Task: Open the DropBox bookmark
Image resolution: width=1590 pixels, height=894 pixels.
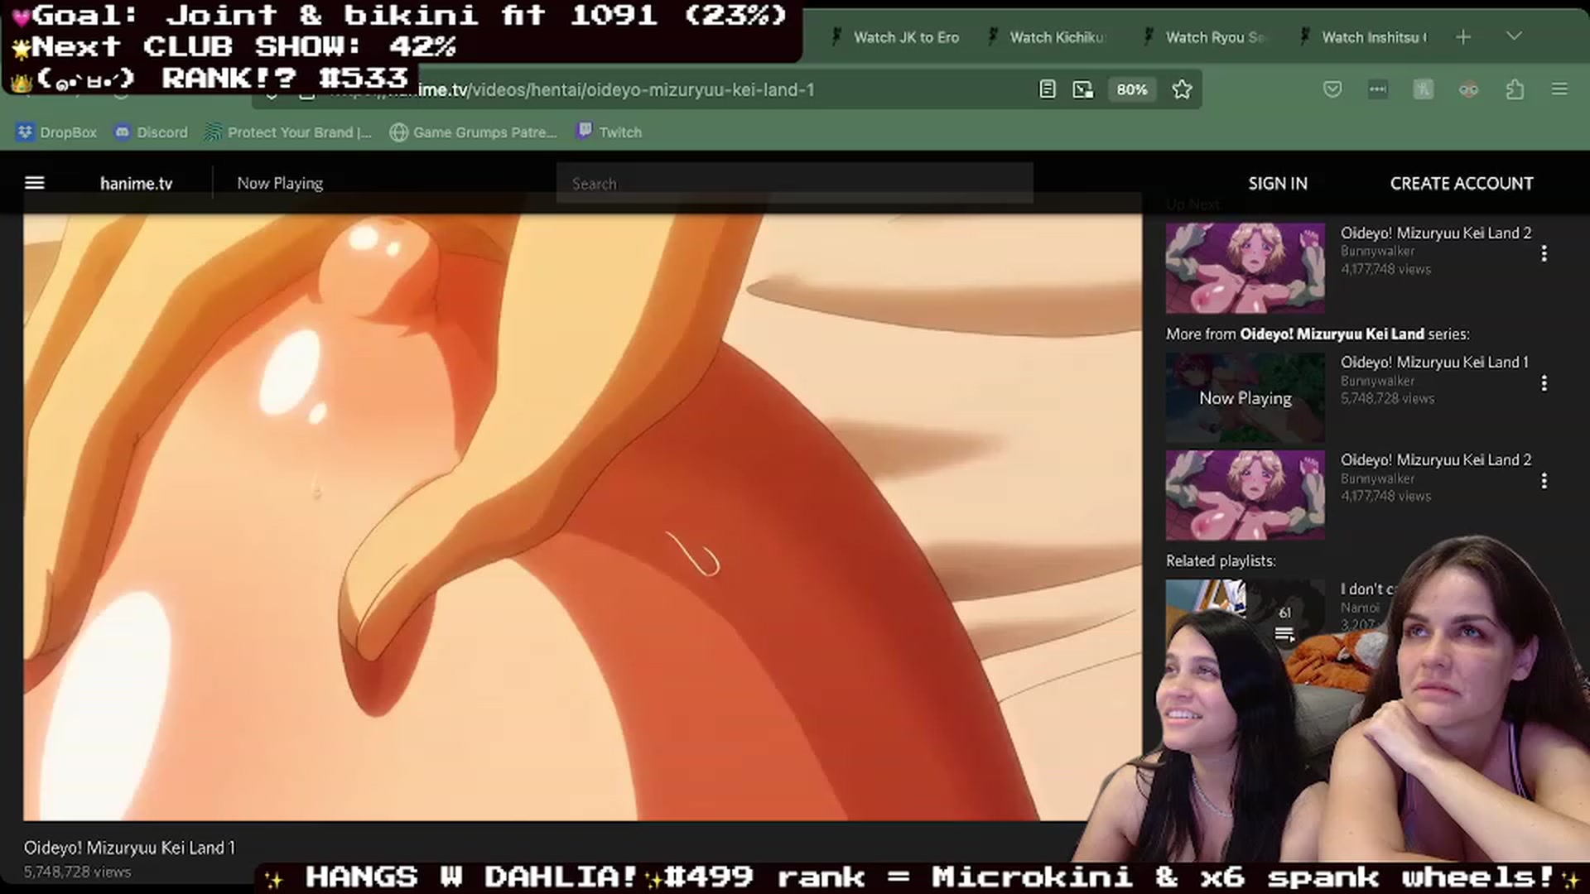Action: (57, 132)
